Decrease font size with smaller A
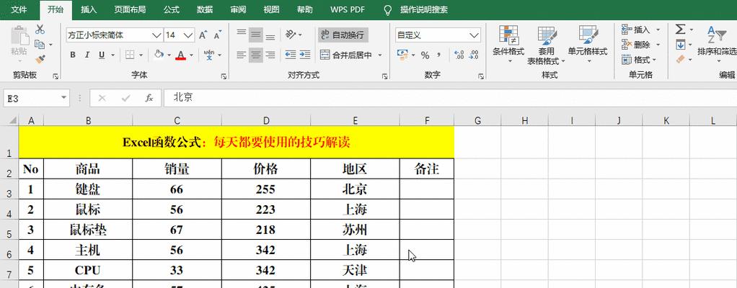The image size is (737, 288). point(218,35)
